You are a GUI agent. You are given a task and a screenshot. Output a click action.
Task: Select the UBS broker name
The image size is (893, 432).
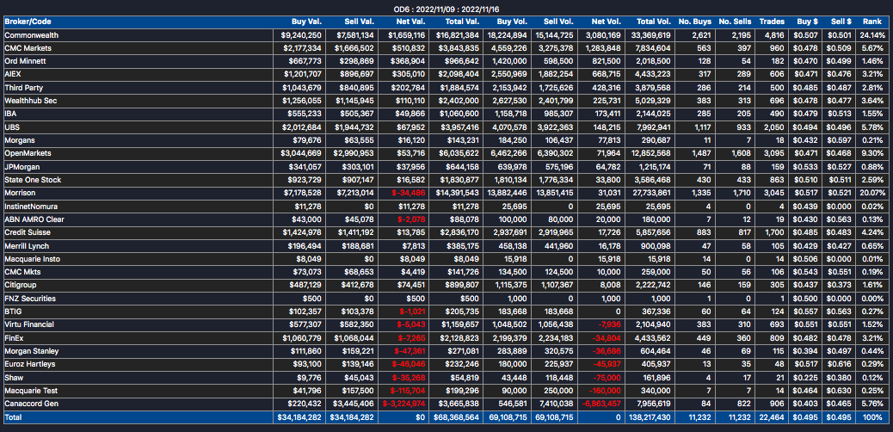click(11, 127)
